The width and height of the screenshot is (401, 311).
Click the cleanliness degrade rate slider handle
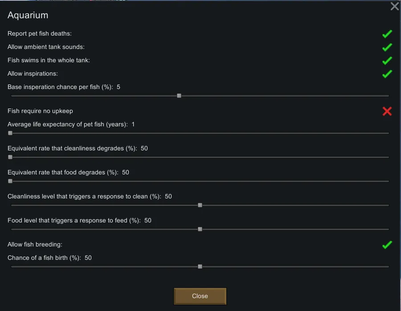pos(10,157)
